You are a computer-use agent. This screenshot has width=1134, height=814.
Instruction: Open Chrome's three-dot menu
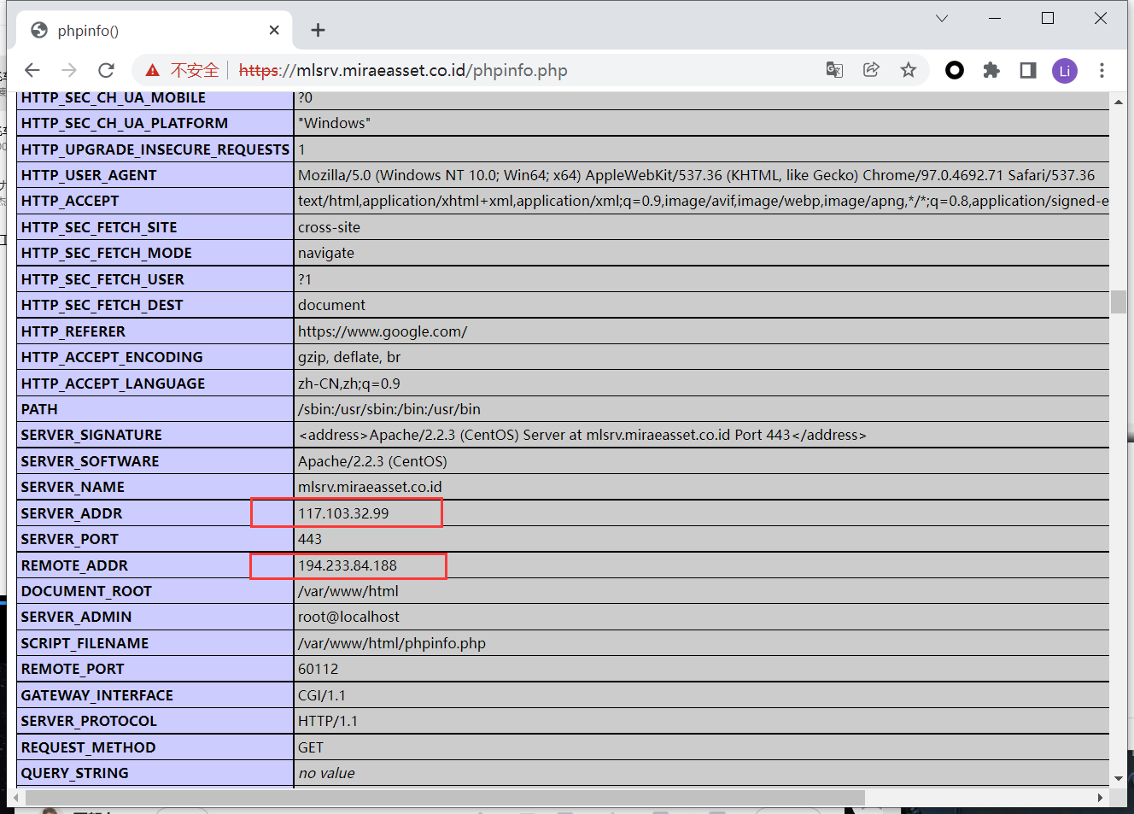pyautogui.click(x=1102, y=70)
